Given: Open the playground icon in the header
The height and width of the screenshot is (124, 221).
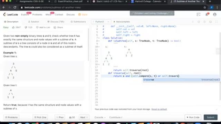Looking at the screenshot, I should coord(199,14).
